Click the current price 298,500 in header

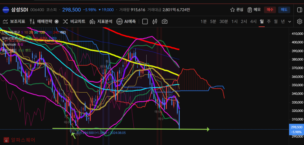(72, 9)
